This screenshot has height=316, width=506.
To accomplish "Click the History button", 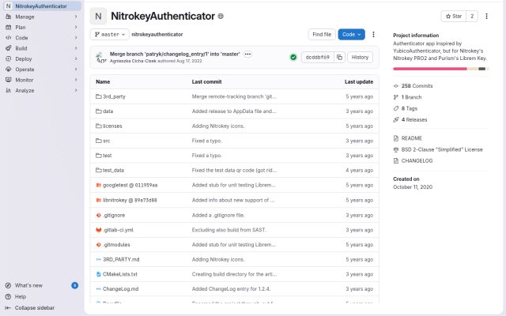I will (x=360, y=57).
